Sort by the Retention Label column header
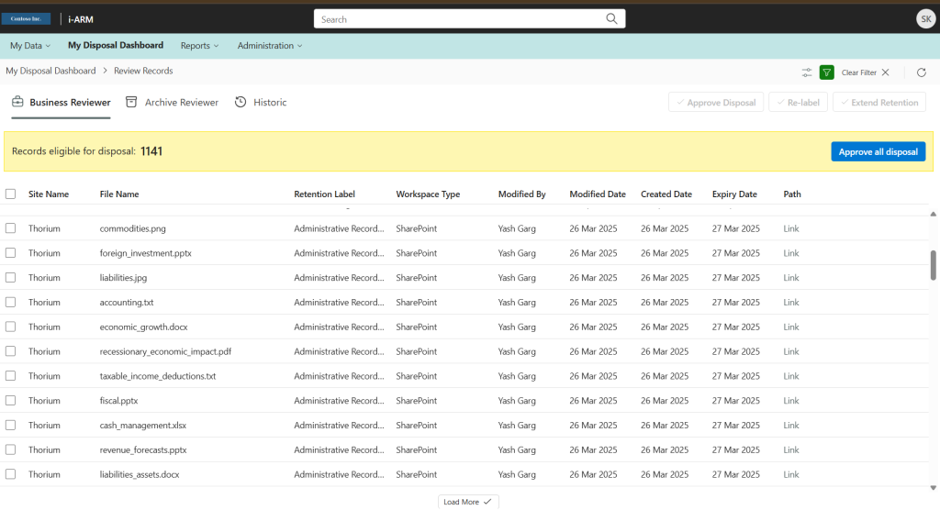 (324, 194)
